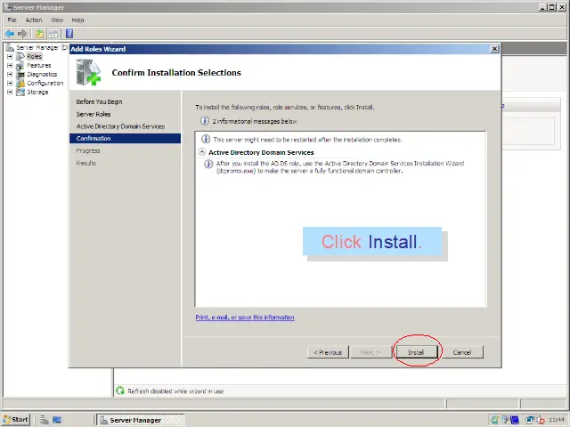Open the File menu
The image size is (570, 427).
tap(12, 20)
